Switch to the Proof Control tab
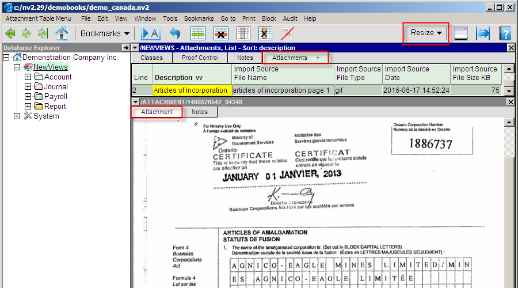Viewport: 518px width, 288px height. pos(200,58)
